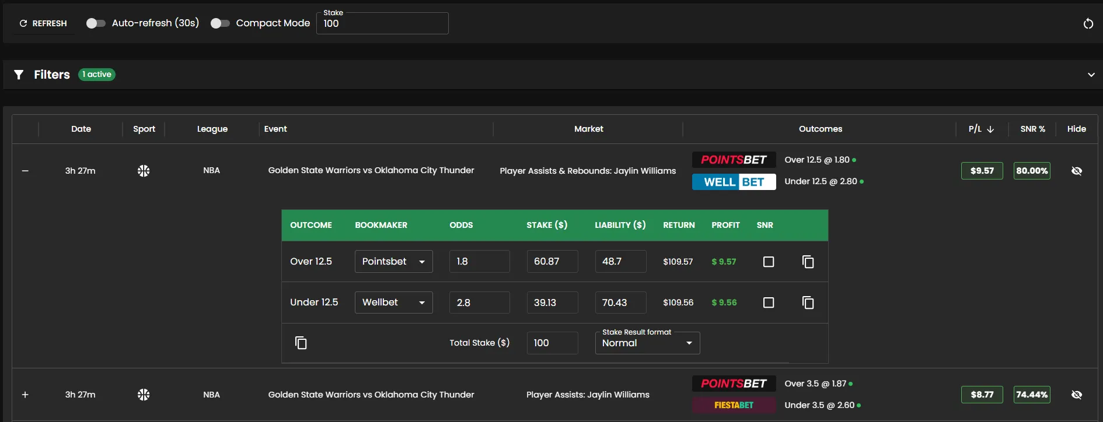This screenshot has width=1103, height=422.
Task: Click the $ 9.56 profit value
Action: [x=724, y=303]
